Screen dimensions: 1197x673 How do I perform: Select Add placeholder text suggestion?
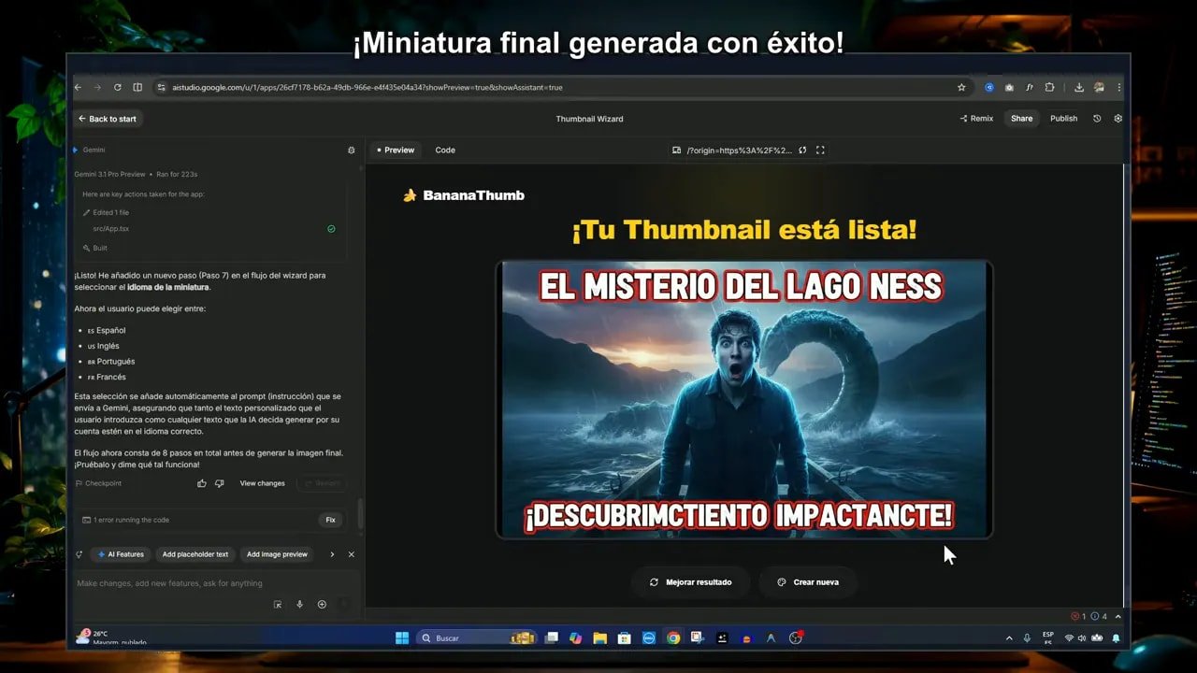pos(195,554)
